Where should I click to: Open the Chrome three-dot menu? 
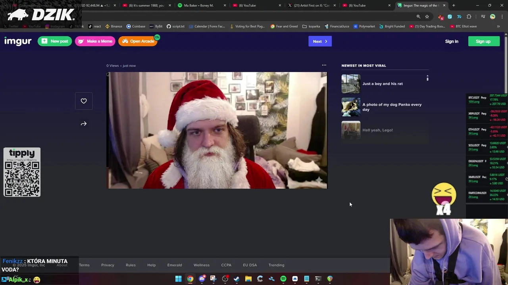(502, 17)
